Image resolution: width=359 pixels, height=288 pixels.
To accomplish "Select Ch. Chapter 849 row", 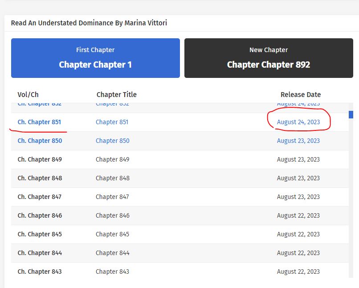I will [40, 159].
